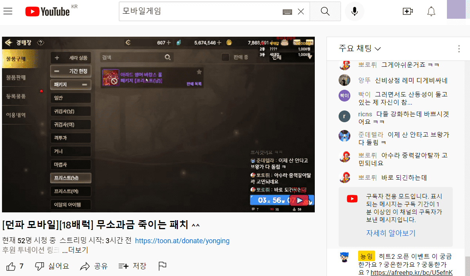Click the 607 currency plus button

point(169,43)
